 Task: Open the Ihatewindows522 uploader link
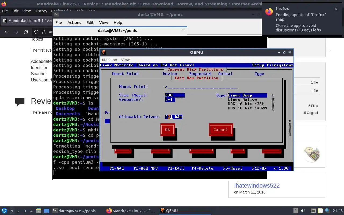click(257, 185)
